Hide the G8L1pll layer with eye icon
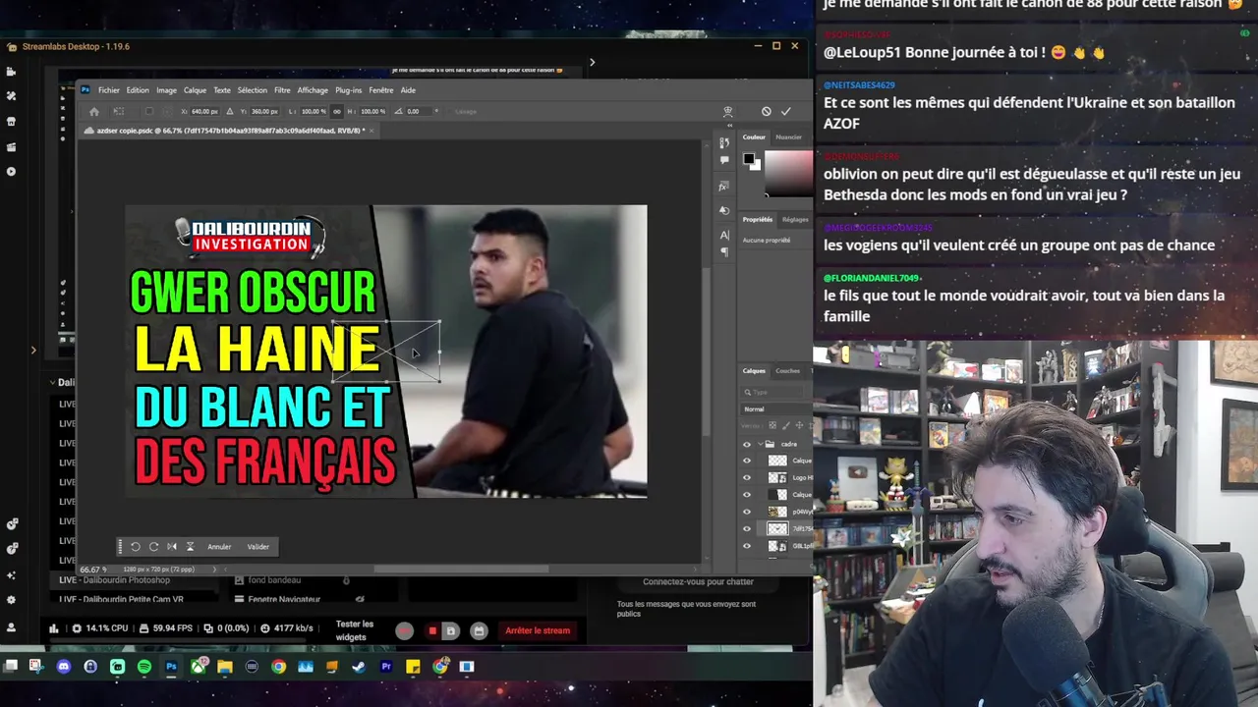The image size is (1258, 707). point(746,546)
